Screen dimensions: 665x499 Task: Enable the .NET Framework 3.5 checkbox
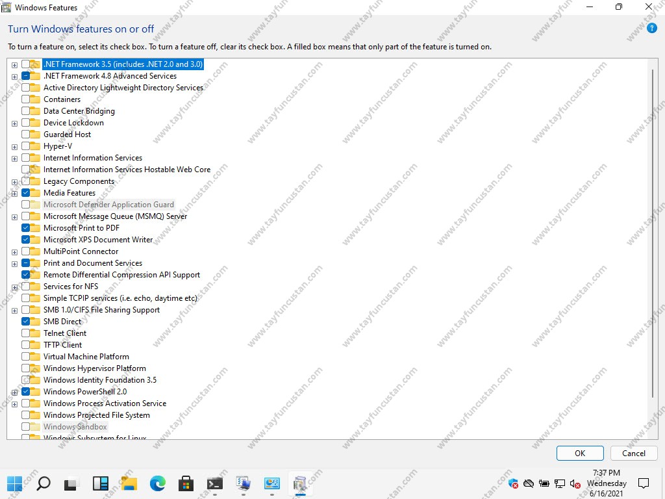pyautogui.click(x=25, y=64)
